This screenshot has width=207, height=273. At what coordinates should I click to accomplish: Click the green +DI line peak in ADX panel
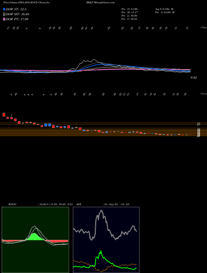(x=101, y=251)
